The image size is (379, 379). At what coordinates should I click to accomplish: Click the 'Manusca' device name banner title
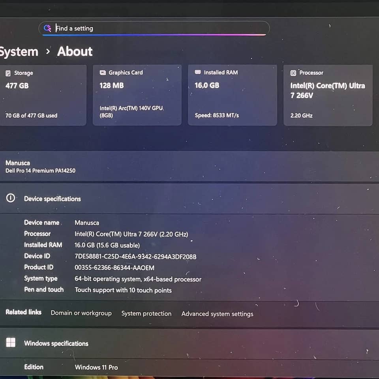click(18, 163)
